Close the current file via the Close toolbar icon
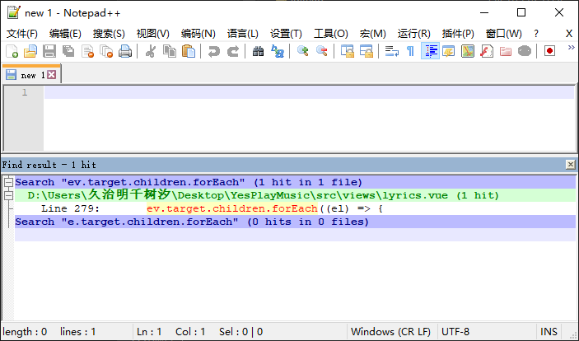 click(x=87, y=51)
